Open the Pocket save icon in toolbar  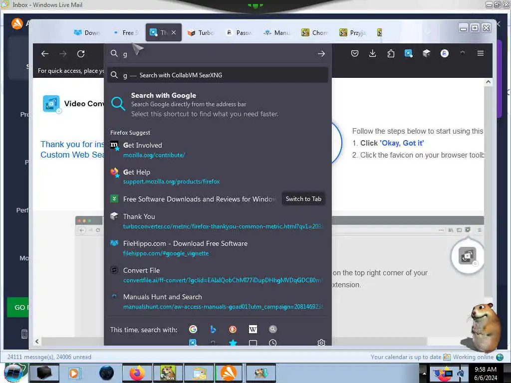pos(355,53)
